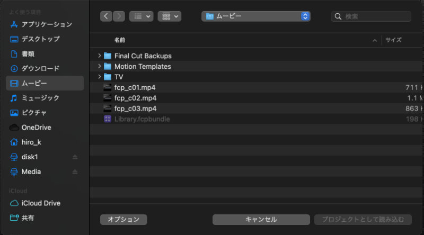The height and width of the screenshot is (235, 424).
Task: Expand the Motion Templates folder
Action: pos(100,66)
